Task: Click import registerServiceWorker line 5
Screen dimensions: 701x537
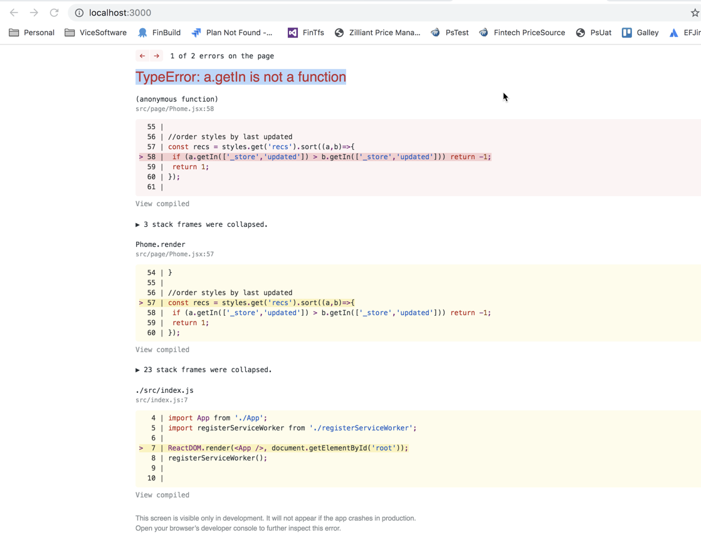Action: tap(292, 428)
